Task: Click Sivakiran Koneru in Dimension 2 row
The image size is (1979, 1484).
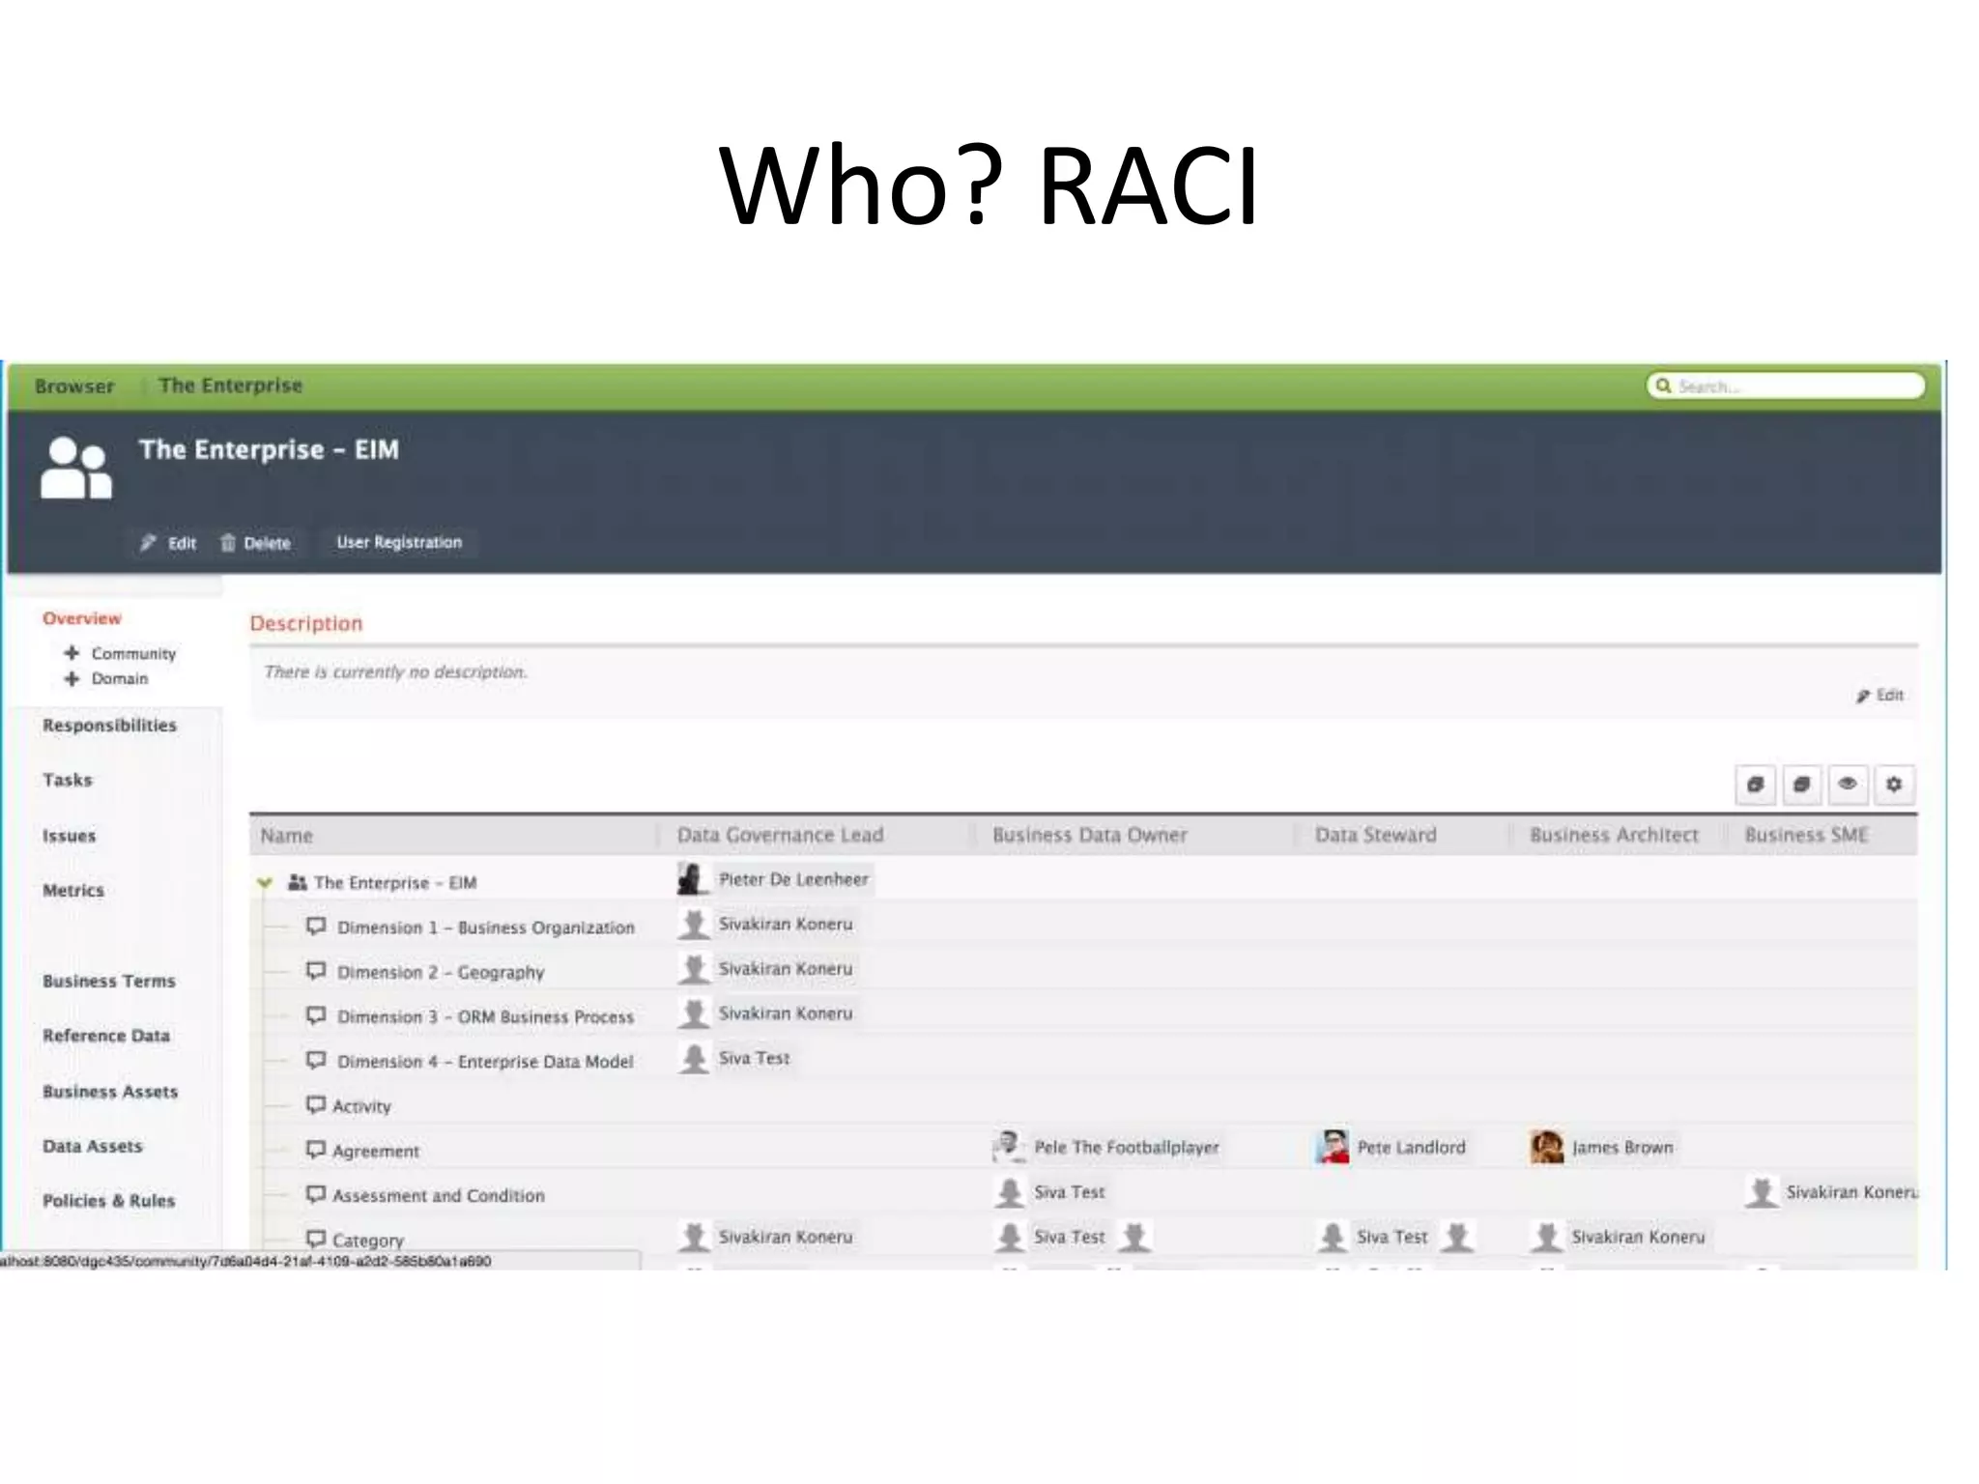Action: point(786,968)
